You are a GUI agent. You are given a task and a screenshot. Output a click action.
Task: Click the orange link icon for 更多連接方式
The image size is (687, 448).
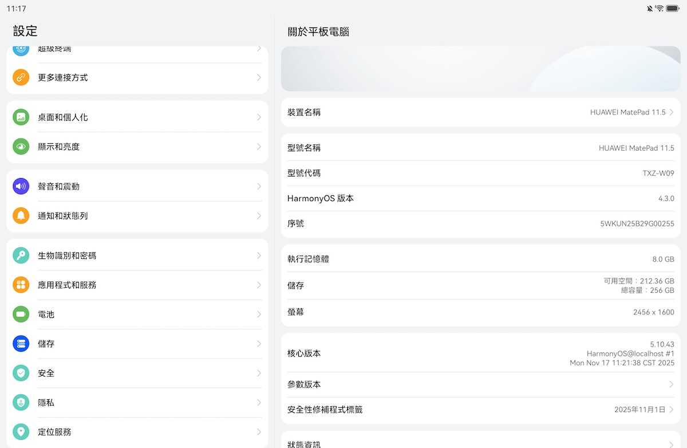(x=21, y=77)
